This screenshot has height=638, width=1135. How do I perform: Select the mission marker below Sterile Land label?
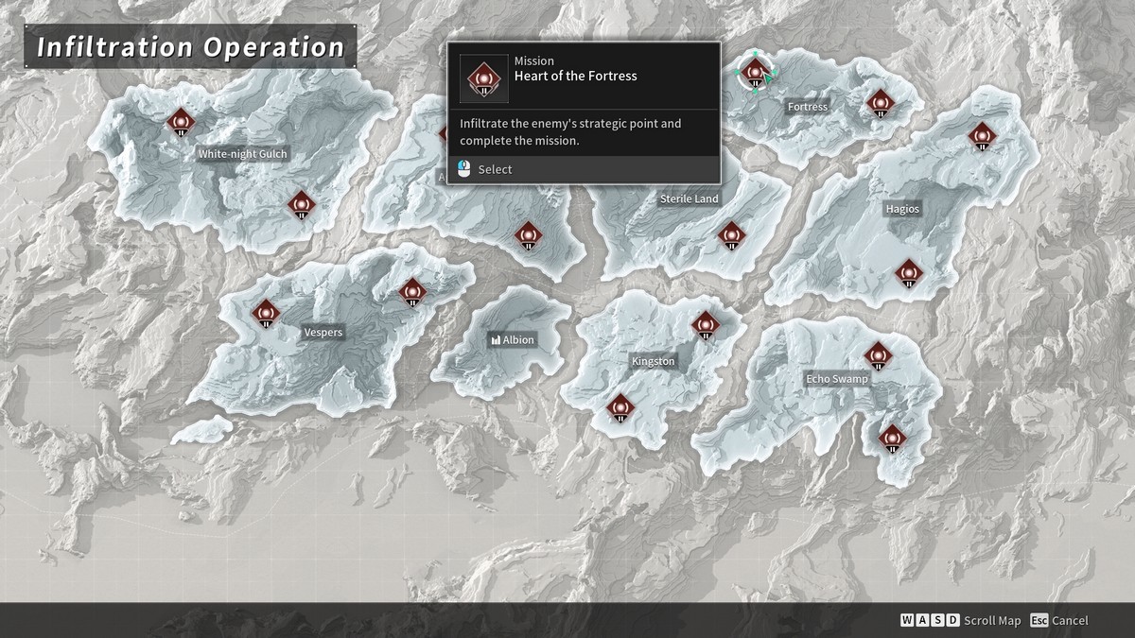[731, 235]
